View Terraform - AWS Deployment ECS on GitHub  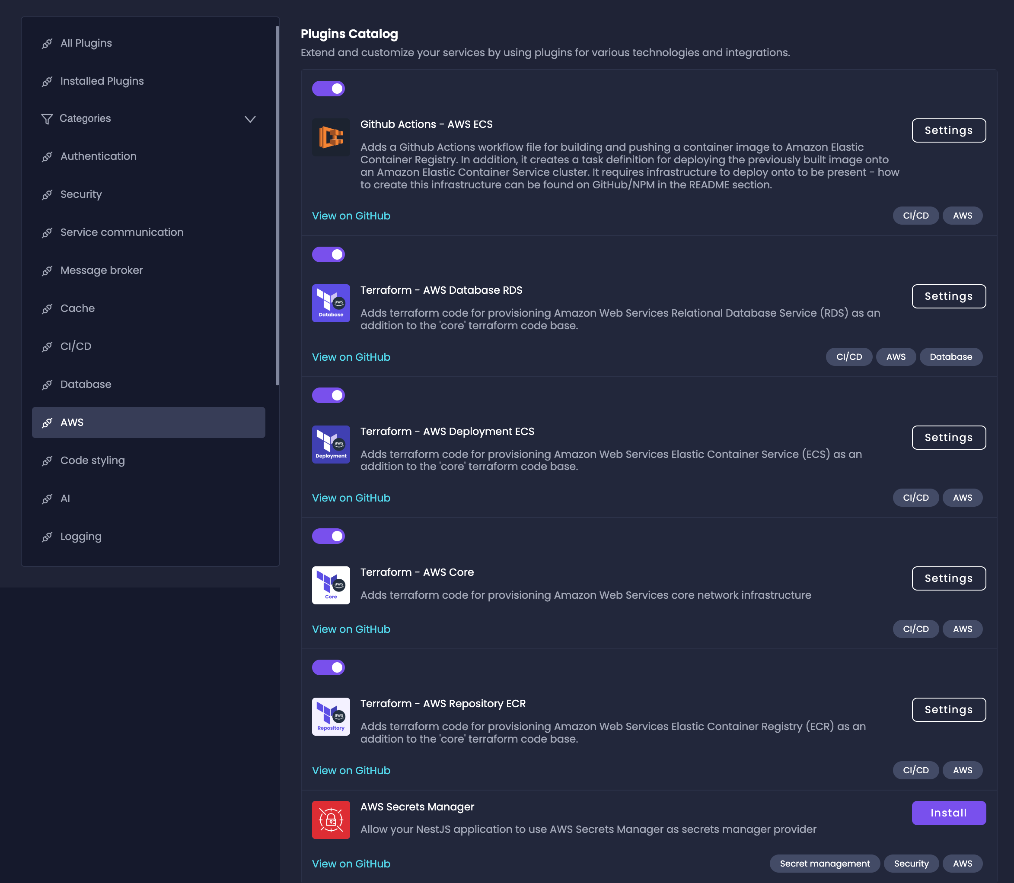click(351, 498)
